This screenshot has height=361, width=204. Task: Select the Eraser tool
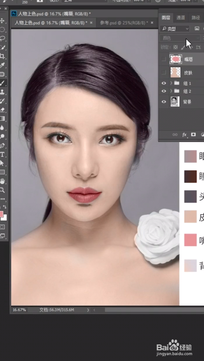point(2,110)
